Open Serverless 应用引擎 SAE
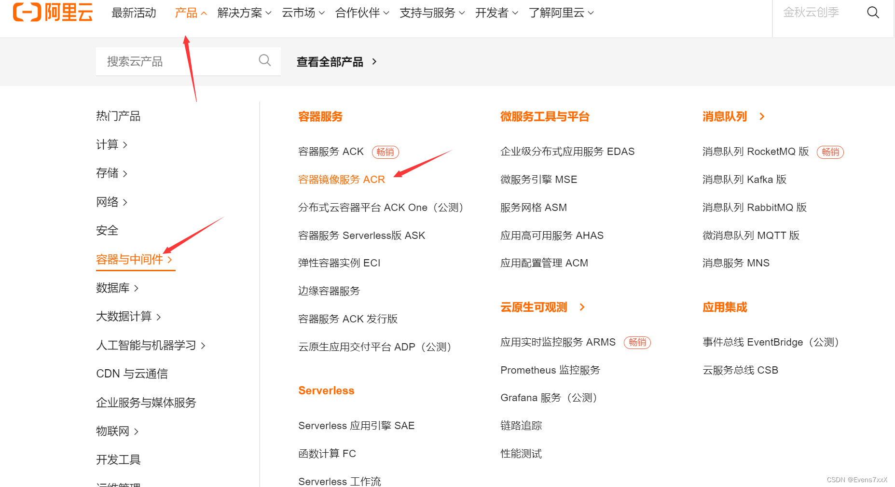The height and width of the screenshot is (487, 895). pyautogui.click(x=357, y=426)
